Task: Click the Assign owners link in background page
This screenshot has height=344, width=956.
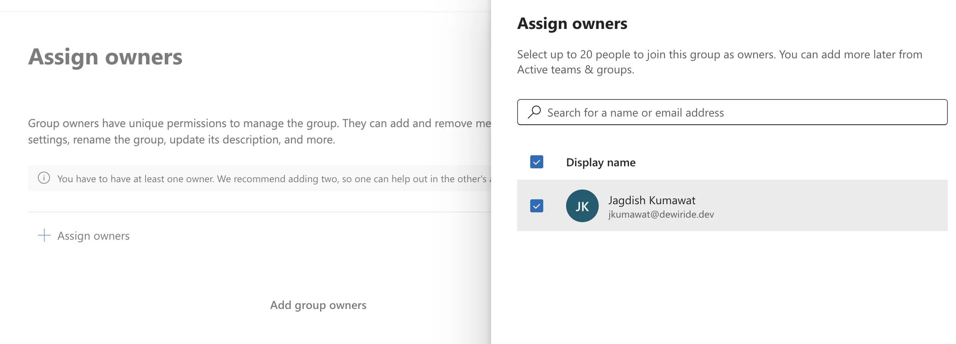Action: coord(84,236)
